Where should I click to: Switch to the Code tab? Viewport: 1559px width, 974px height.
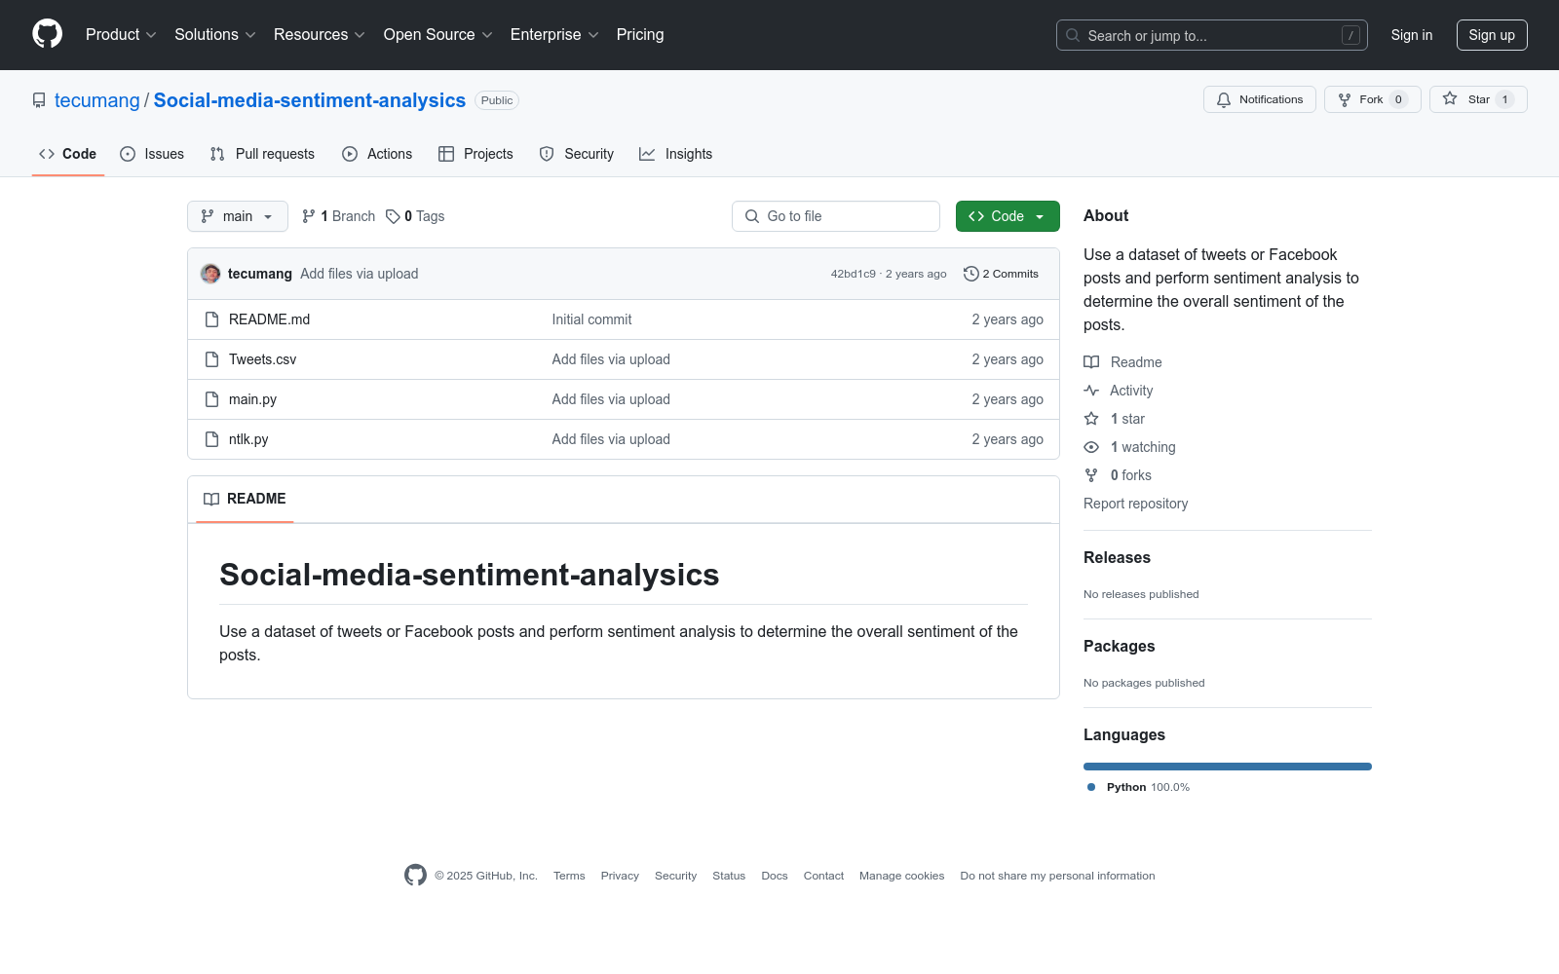68,154
